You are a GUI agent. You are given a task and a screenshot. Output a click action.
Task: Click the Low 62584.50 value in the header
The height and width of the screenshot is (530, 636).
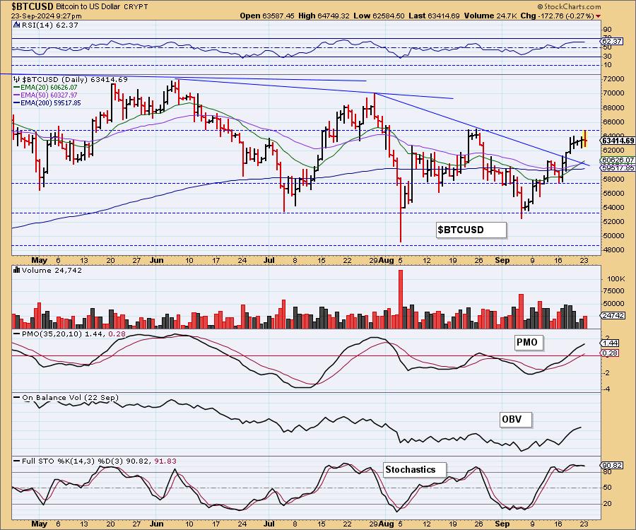[x=379, y=16]
